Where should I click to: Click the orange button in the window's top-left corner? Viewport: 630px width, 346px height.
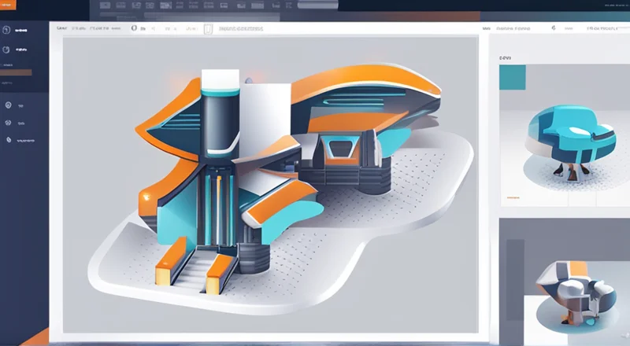11,4
